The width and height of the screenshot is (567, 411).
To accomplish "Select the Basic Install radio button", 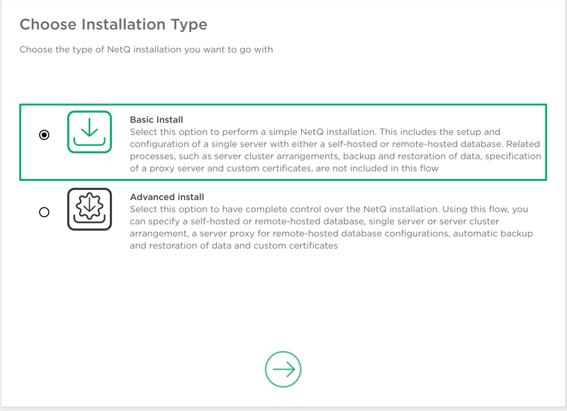I will coord(44,135).
